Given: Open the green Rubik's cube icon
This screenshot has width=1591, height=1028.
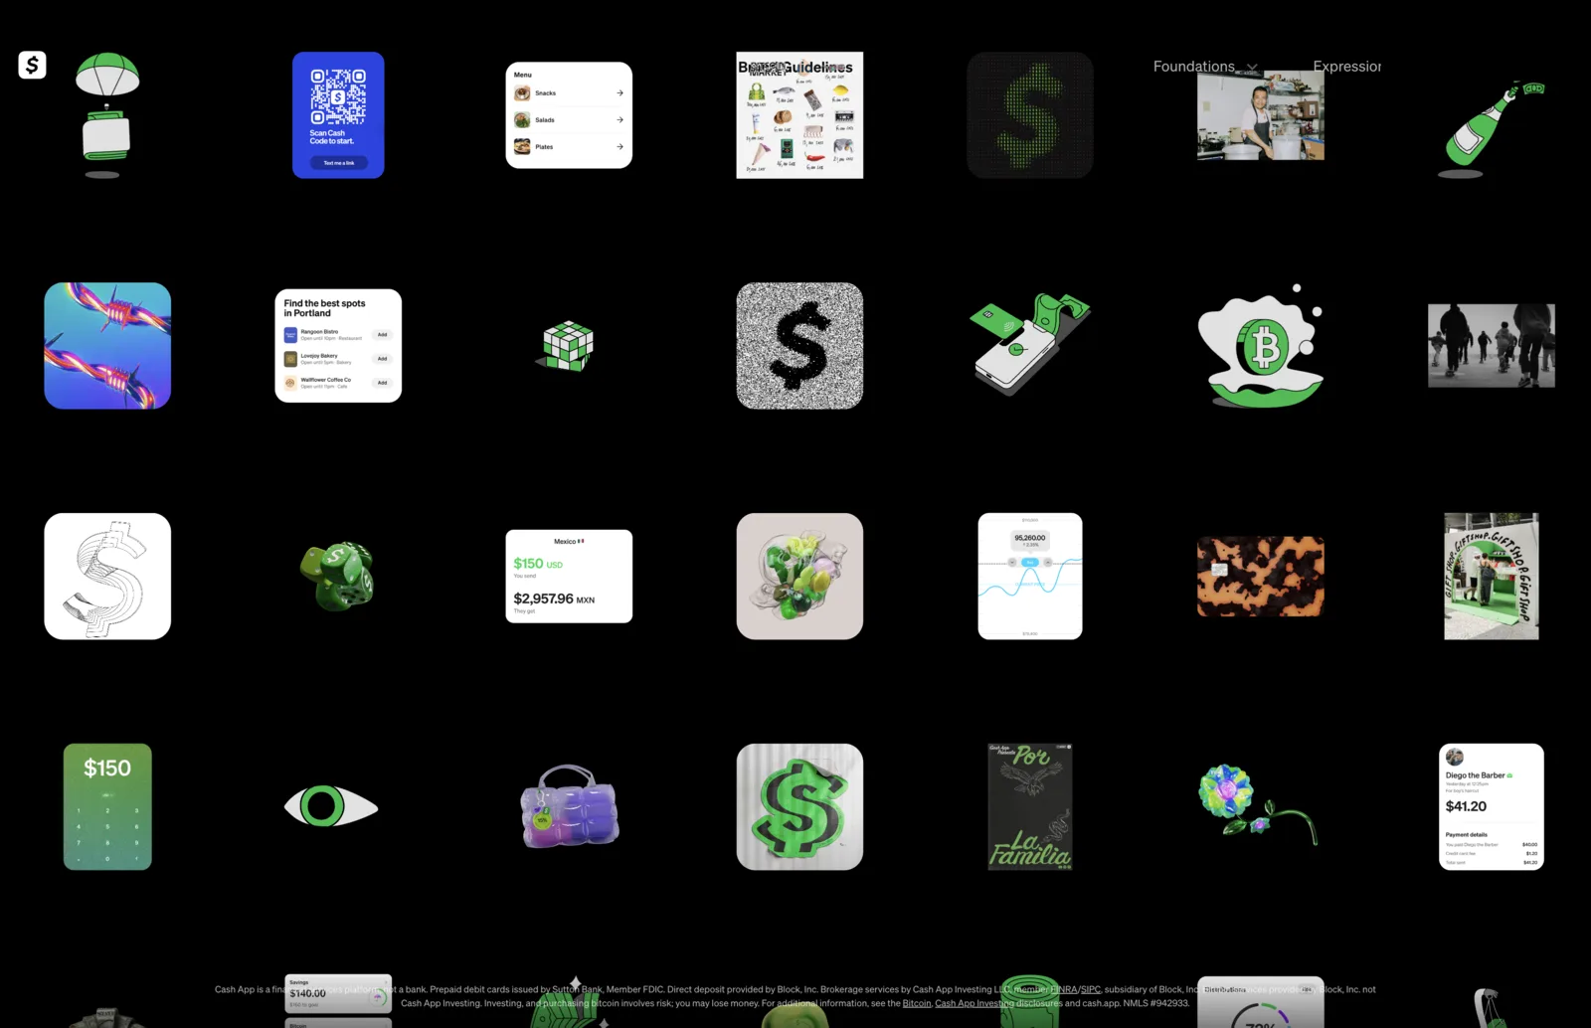Looking at the screenshot, I should click(567, 346).
